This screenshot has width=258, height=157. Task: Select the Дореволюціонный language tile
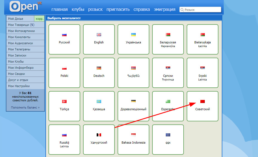coord(133,106)
